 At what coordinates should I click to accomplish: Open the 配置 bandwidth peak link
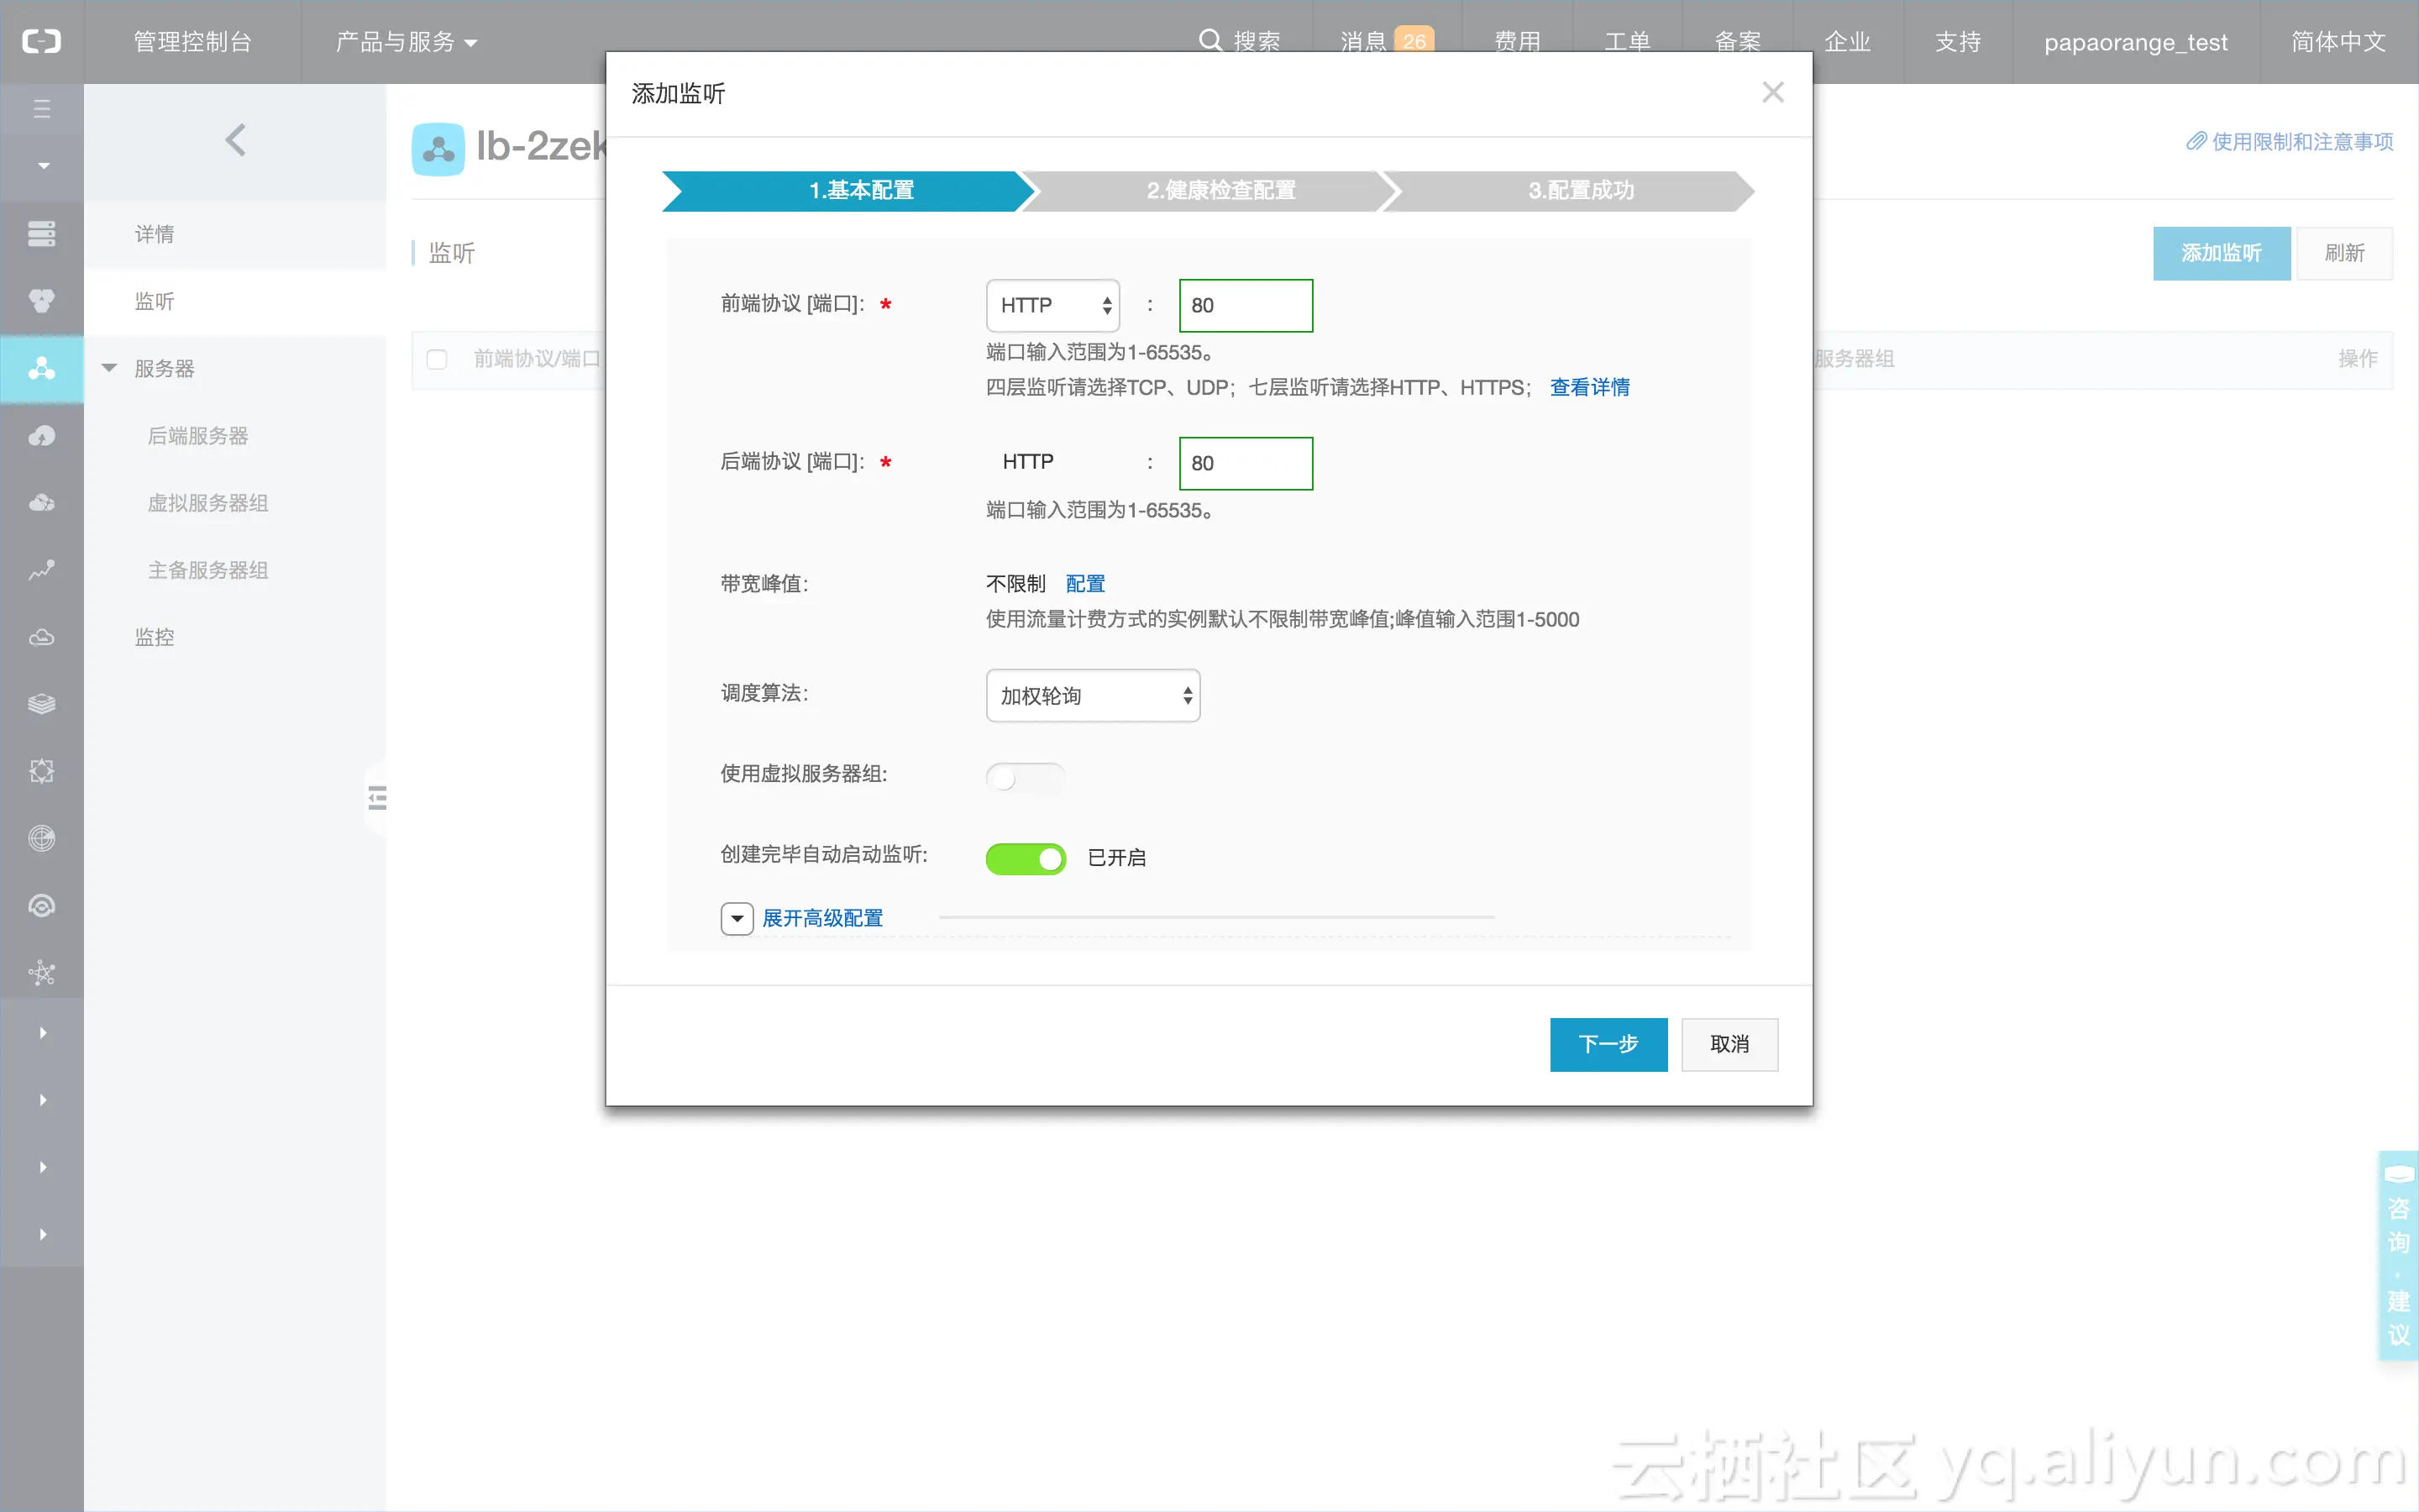pos(1084,583)
